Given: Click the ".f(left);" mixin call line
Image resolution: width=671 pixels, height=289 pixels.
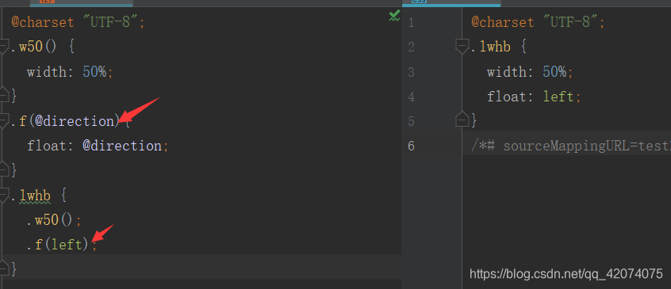Looking at the screenshot, I should (x=62, y=245).
